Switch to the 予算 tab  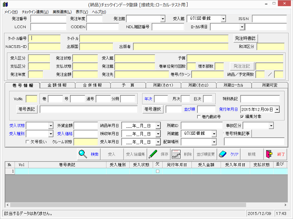point(128,85)
